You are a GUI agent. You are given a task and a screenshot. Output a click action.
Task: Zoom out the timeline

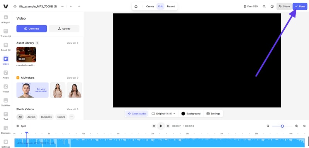(268, 126)
